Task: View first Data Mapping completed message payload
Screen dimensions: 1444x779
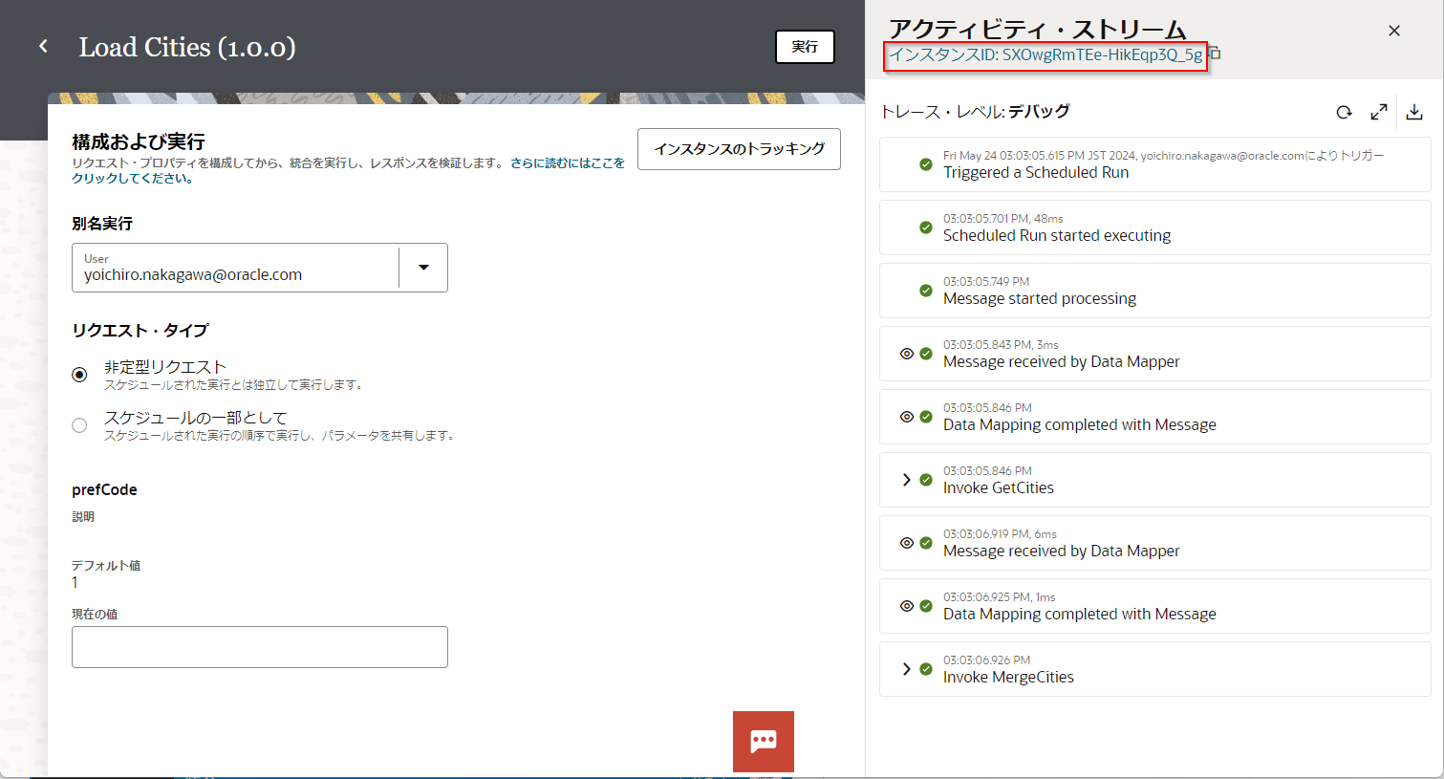Action: pos(907,417)
